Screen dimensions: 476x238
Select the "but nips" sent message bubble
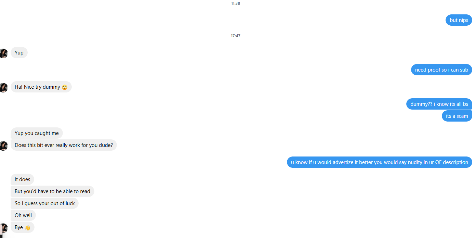pos(459,20)
